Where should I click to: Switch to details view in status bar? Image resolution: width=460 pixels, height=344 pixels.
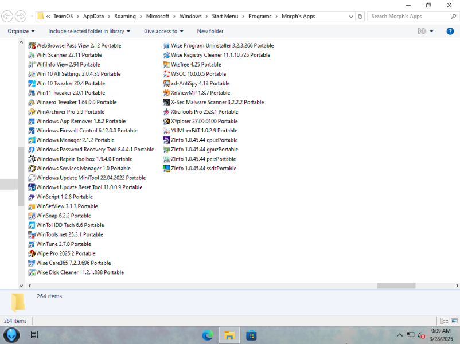coord(444,321)
